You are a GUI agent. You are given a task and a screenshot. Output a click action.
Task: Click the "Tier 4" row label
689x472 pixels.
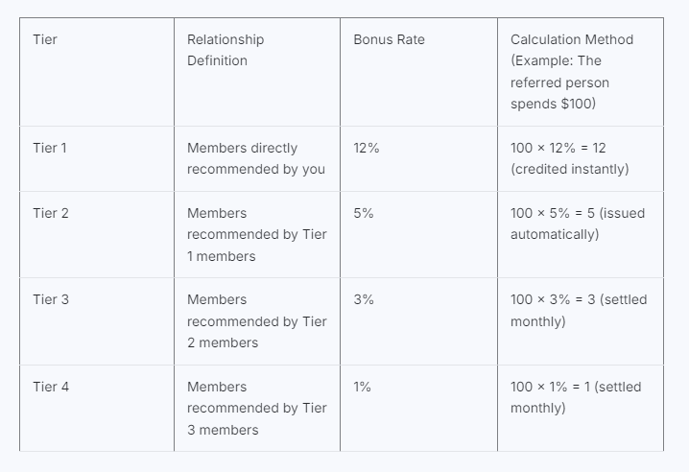(51, 387)
